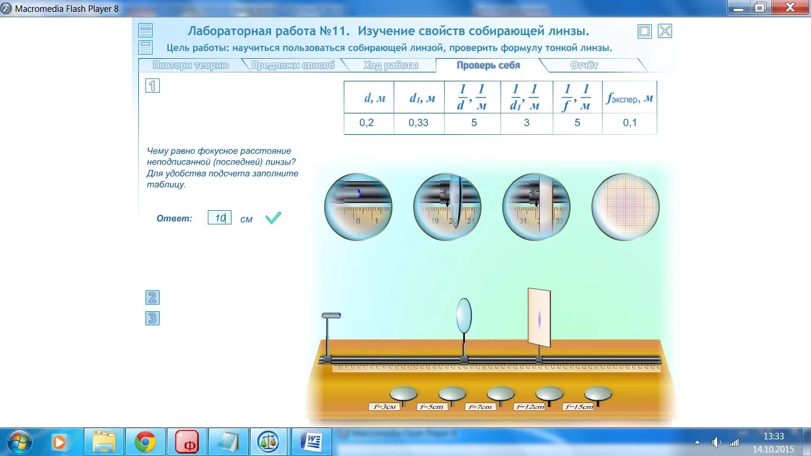Open Google Chrome from the taskbar
The width and height of the screenshot is (811, 456).
(x=145, y=442)
